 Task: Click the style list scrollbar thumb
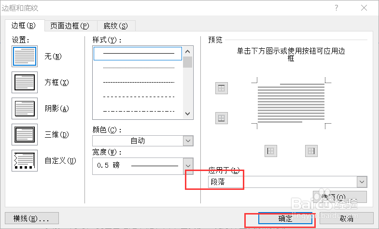tap(187, 62)
